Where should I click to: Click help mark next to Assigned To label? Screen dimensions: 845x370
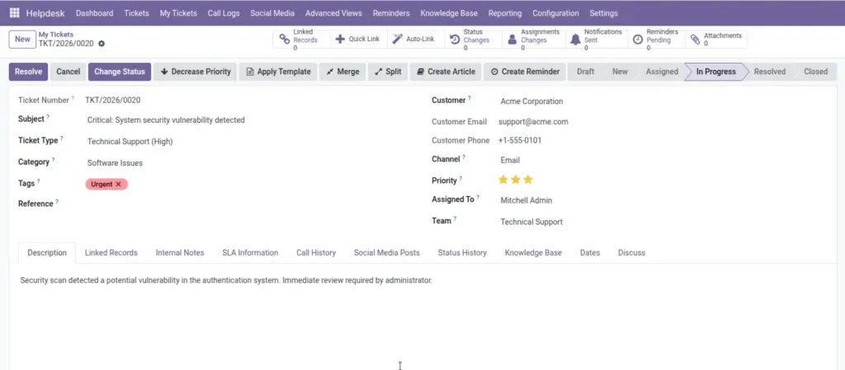click(x=478, y=198)
